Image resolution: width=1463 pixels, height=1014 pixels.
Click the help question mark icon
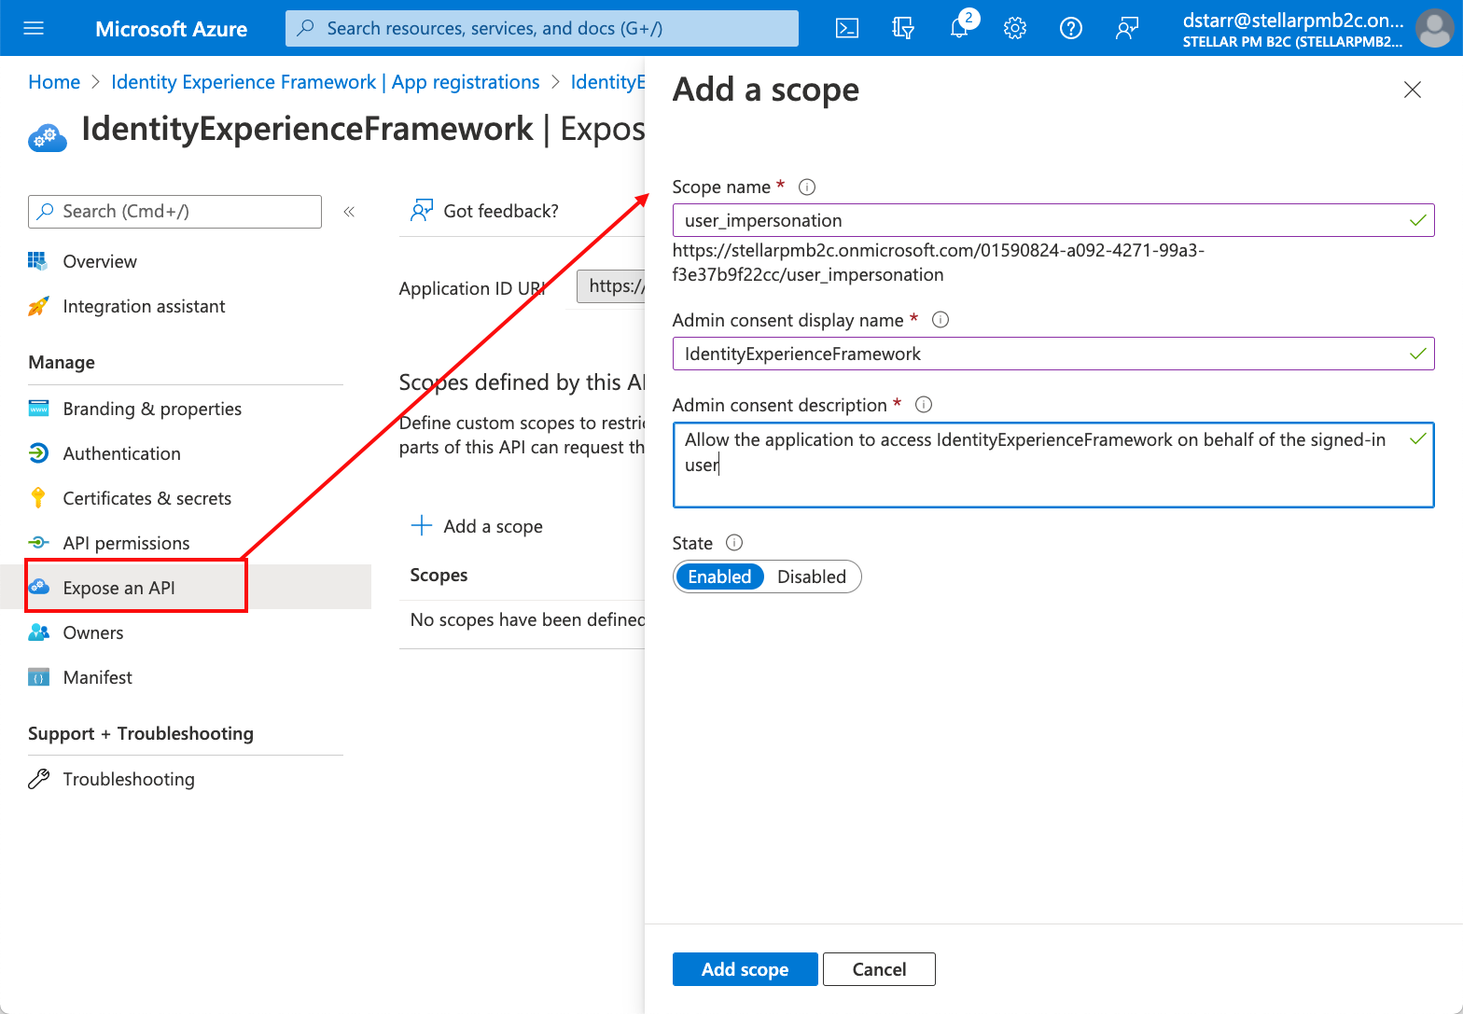click(x=1071, y=28)
